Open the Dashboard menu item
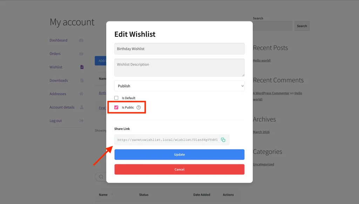This screenshot has height=204, width=359. pos(59,40)
